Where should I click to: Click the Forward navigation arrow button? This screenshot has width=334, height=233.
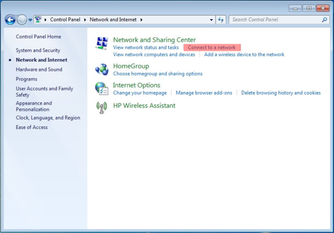[22, 20]
